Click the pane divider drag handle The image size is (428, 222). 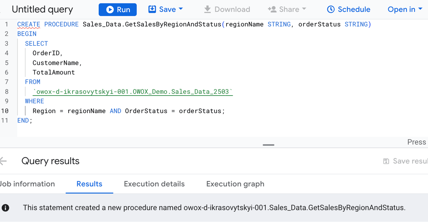tap(269, 145)
